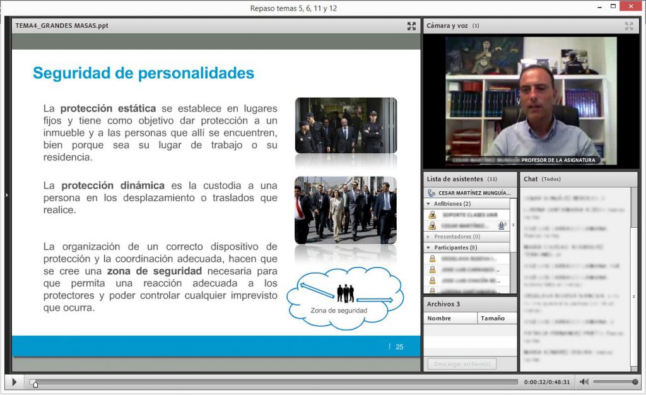Click the volume slider knob

[x=635, y=382]
